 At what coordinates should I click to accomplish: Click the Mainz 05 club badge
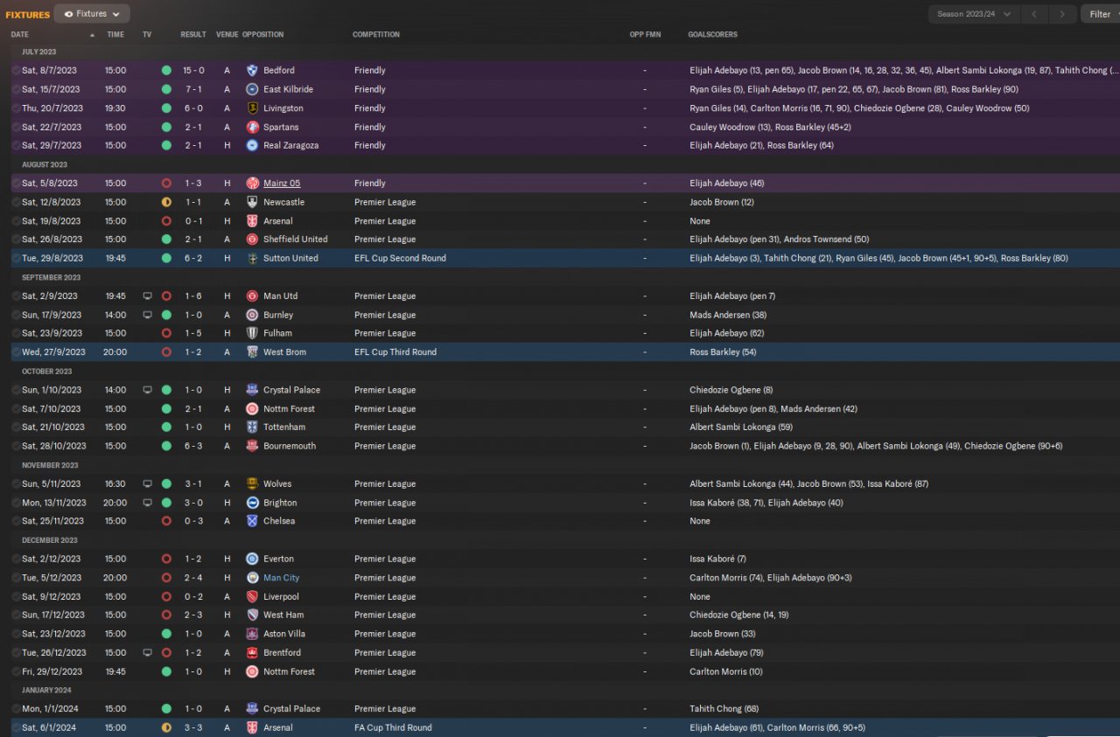pyautogui.click(x=252, y=184)
